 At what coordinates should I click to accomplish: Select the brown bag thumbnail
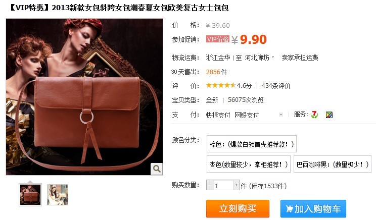[x=30, y=195]
